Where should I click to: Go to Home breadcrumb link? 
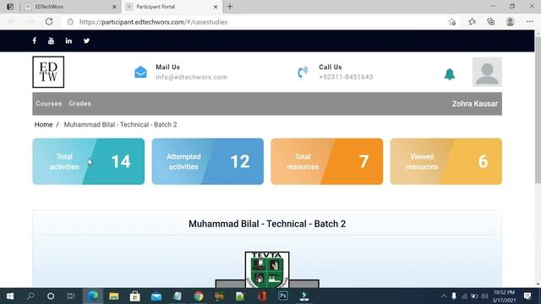(x=43, y=124)
